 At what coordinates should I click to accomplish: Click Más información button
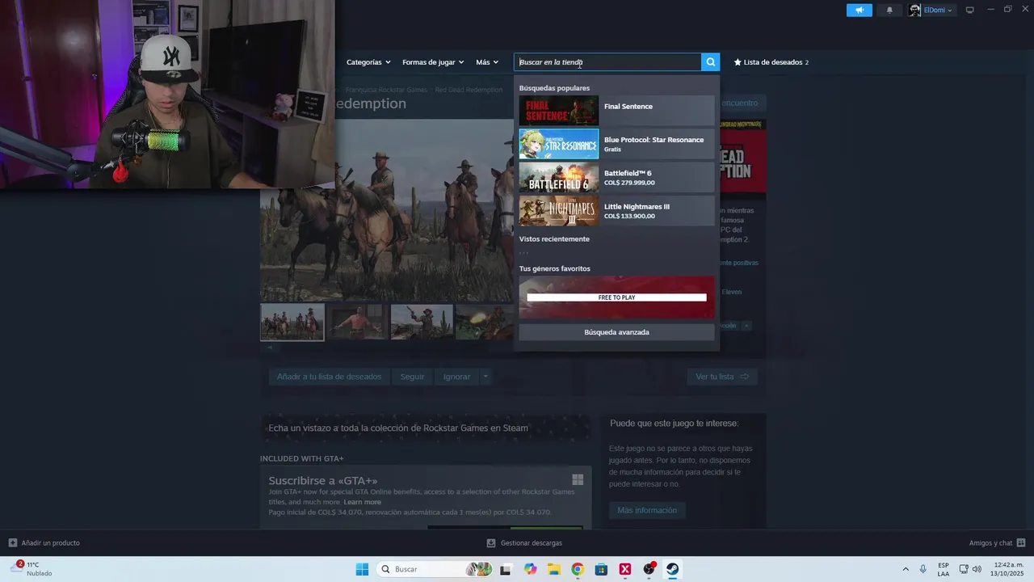point(647,510)
